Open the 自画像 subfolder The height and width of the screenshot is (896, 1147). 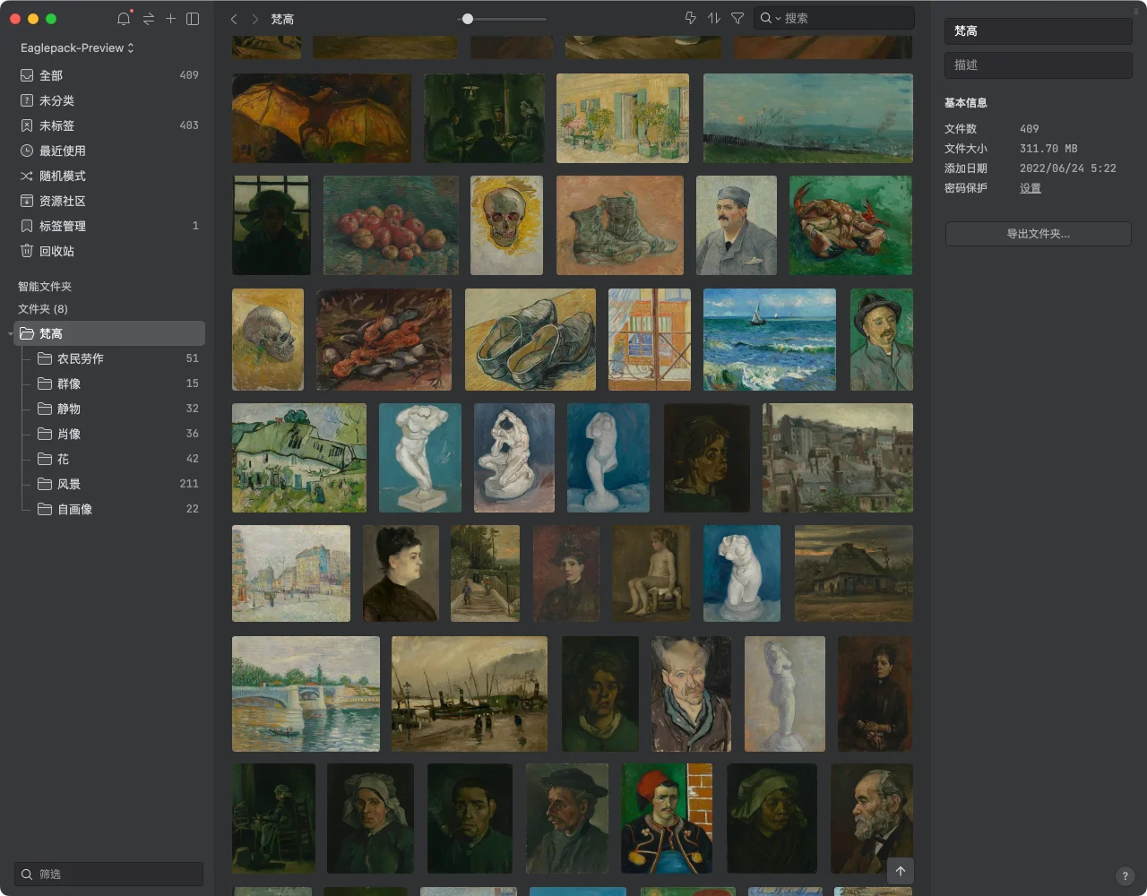click(x=118, y=509)
